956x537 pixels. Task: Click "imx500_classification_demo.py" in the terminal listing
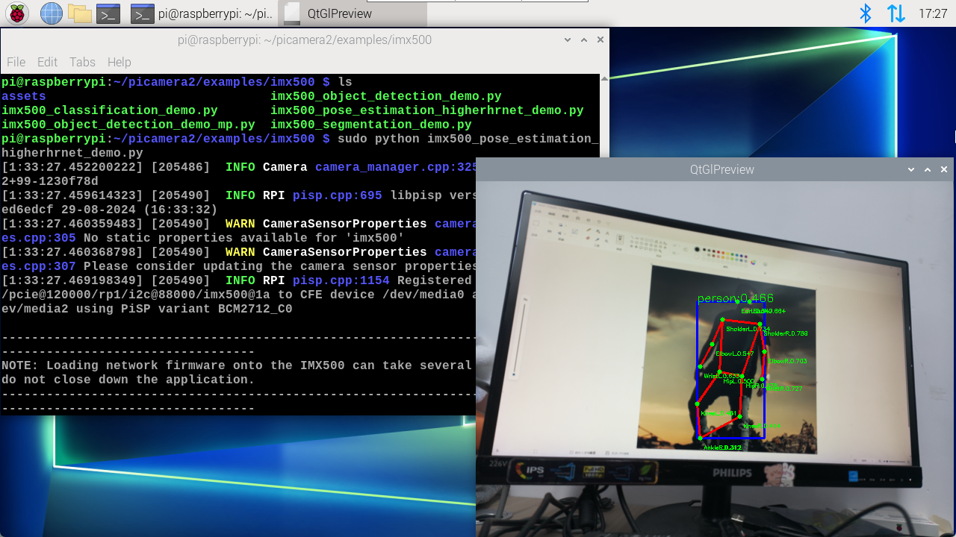click(110, 110)
